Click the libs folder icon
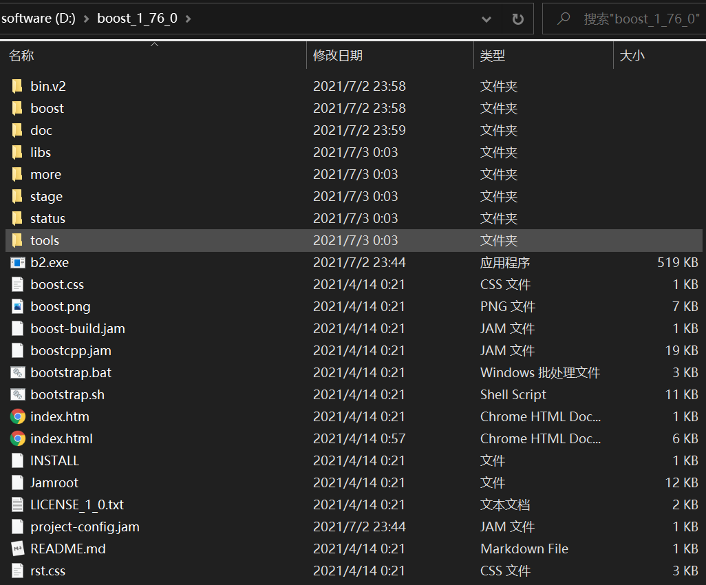This screenshot has width=706, height=585. 17,152
